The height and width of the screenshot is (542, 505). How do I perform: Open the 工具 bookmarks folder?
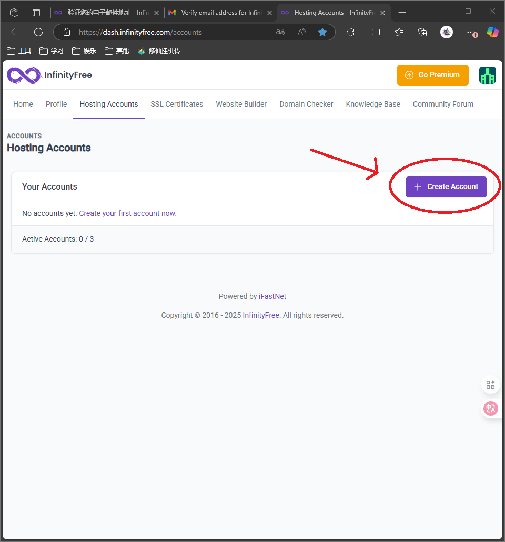click(x=19, y=51)
